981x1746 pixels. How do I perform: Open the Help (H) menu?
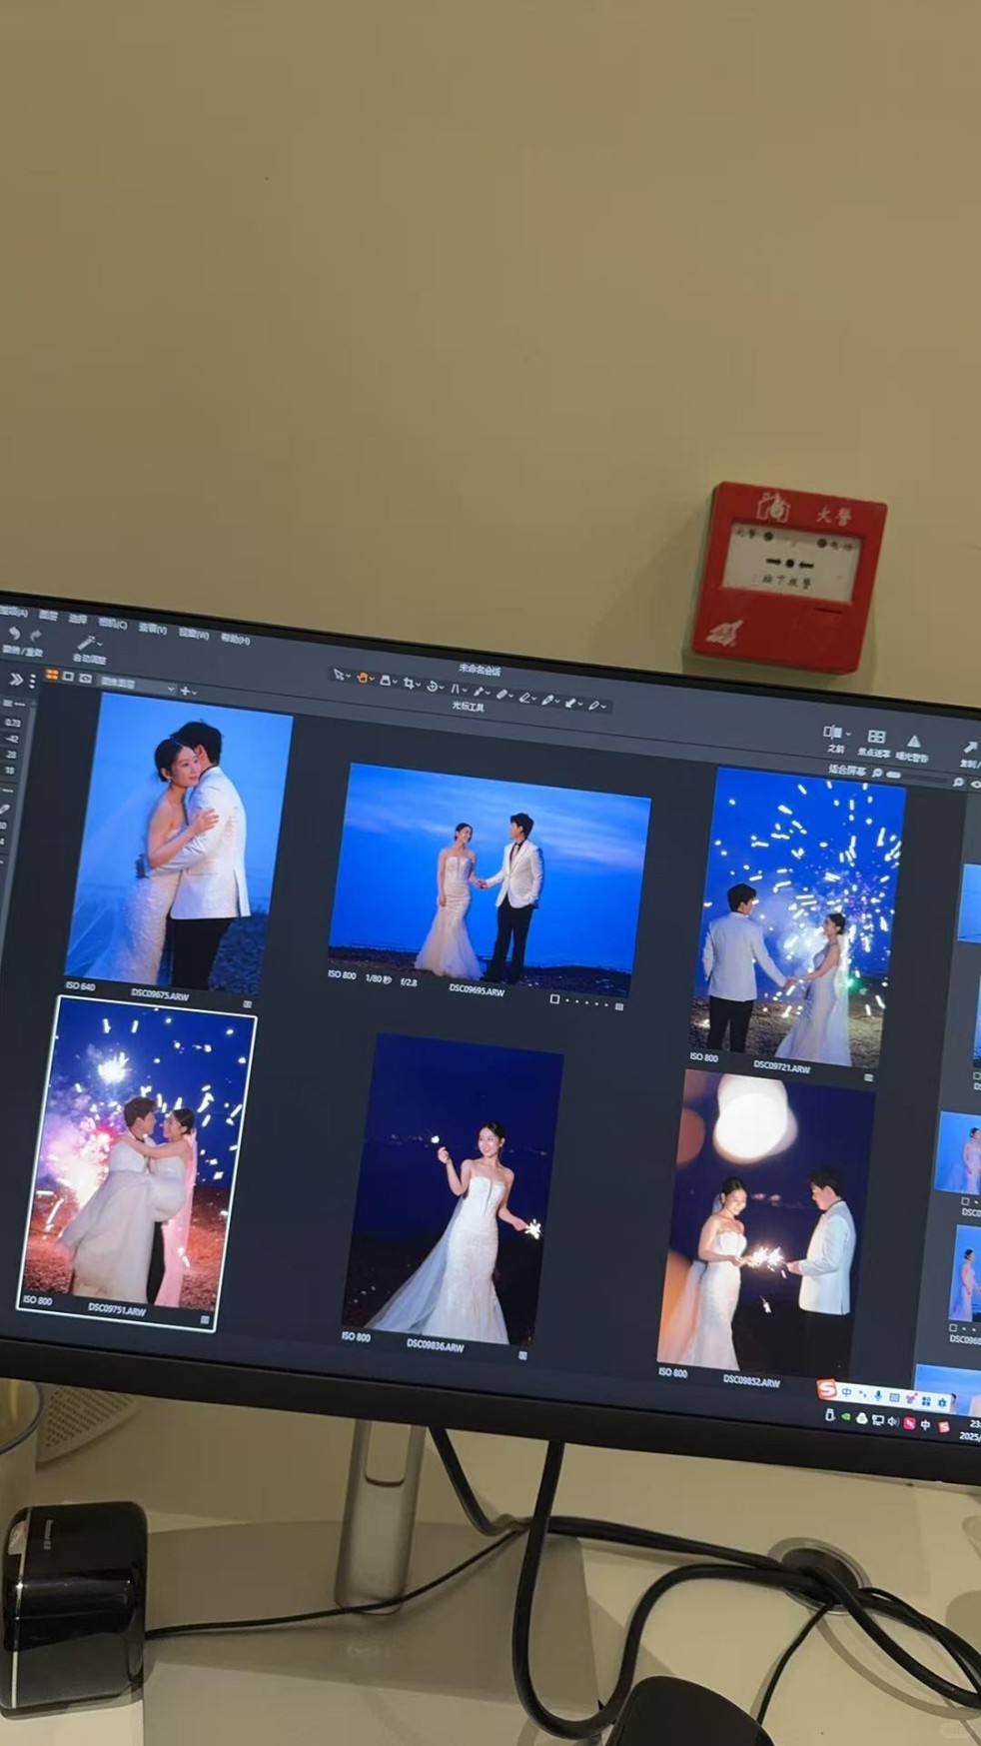236,640
